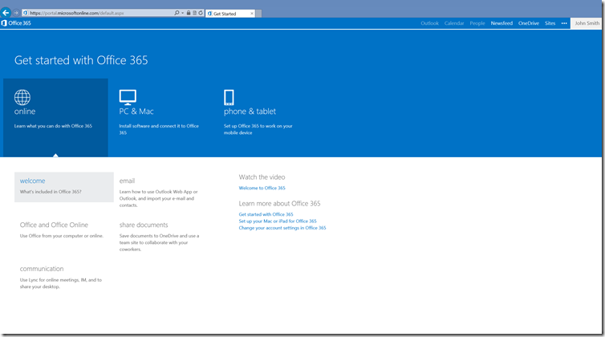Click the 'Welcome to Office 365' video link
Viewport: 605px width, 337px height.
262,188
